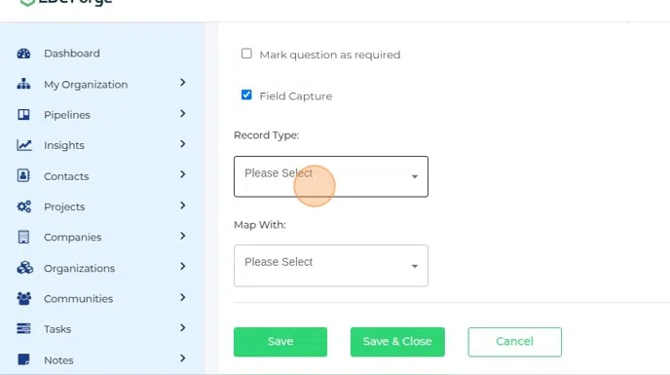Click the Organizations cubes icon
Image resolution: width=670 pixels, height=375 pixels.
[24, 268]
